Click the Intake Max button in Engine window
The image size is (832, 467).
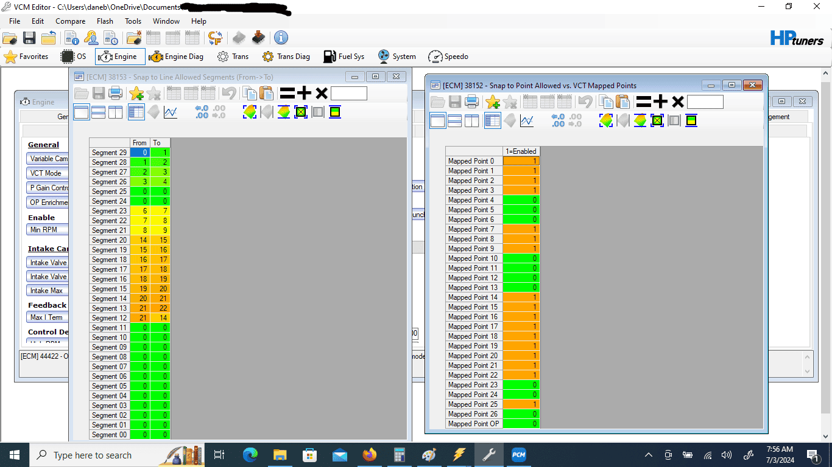point(46,291)
